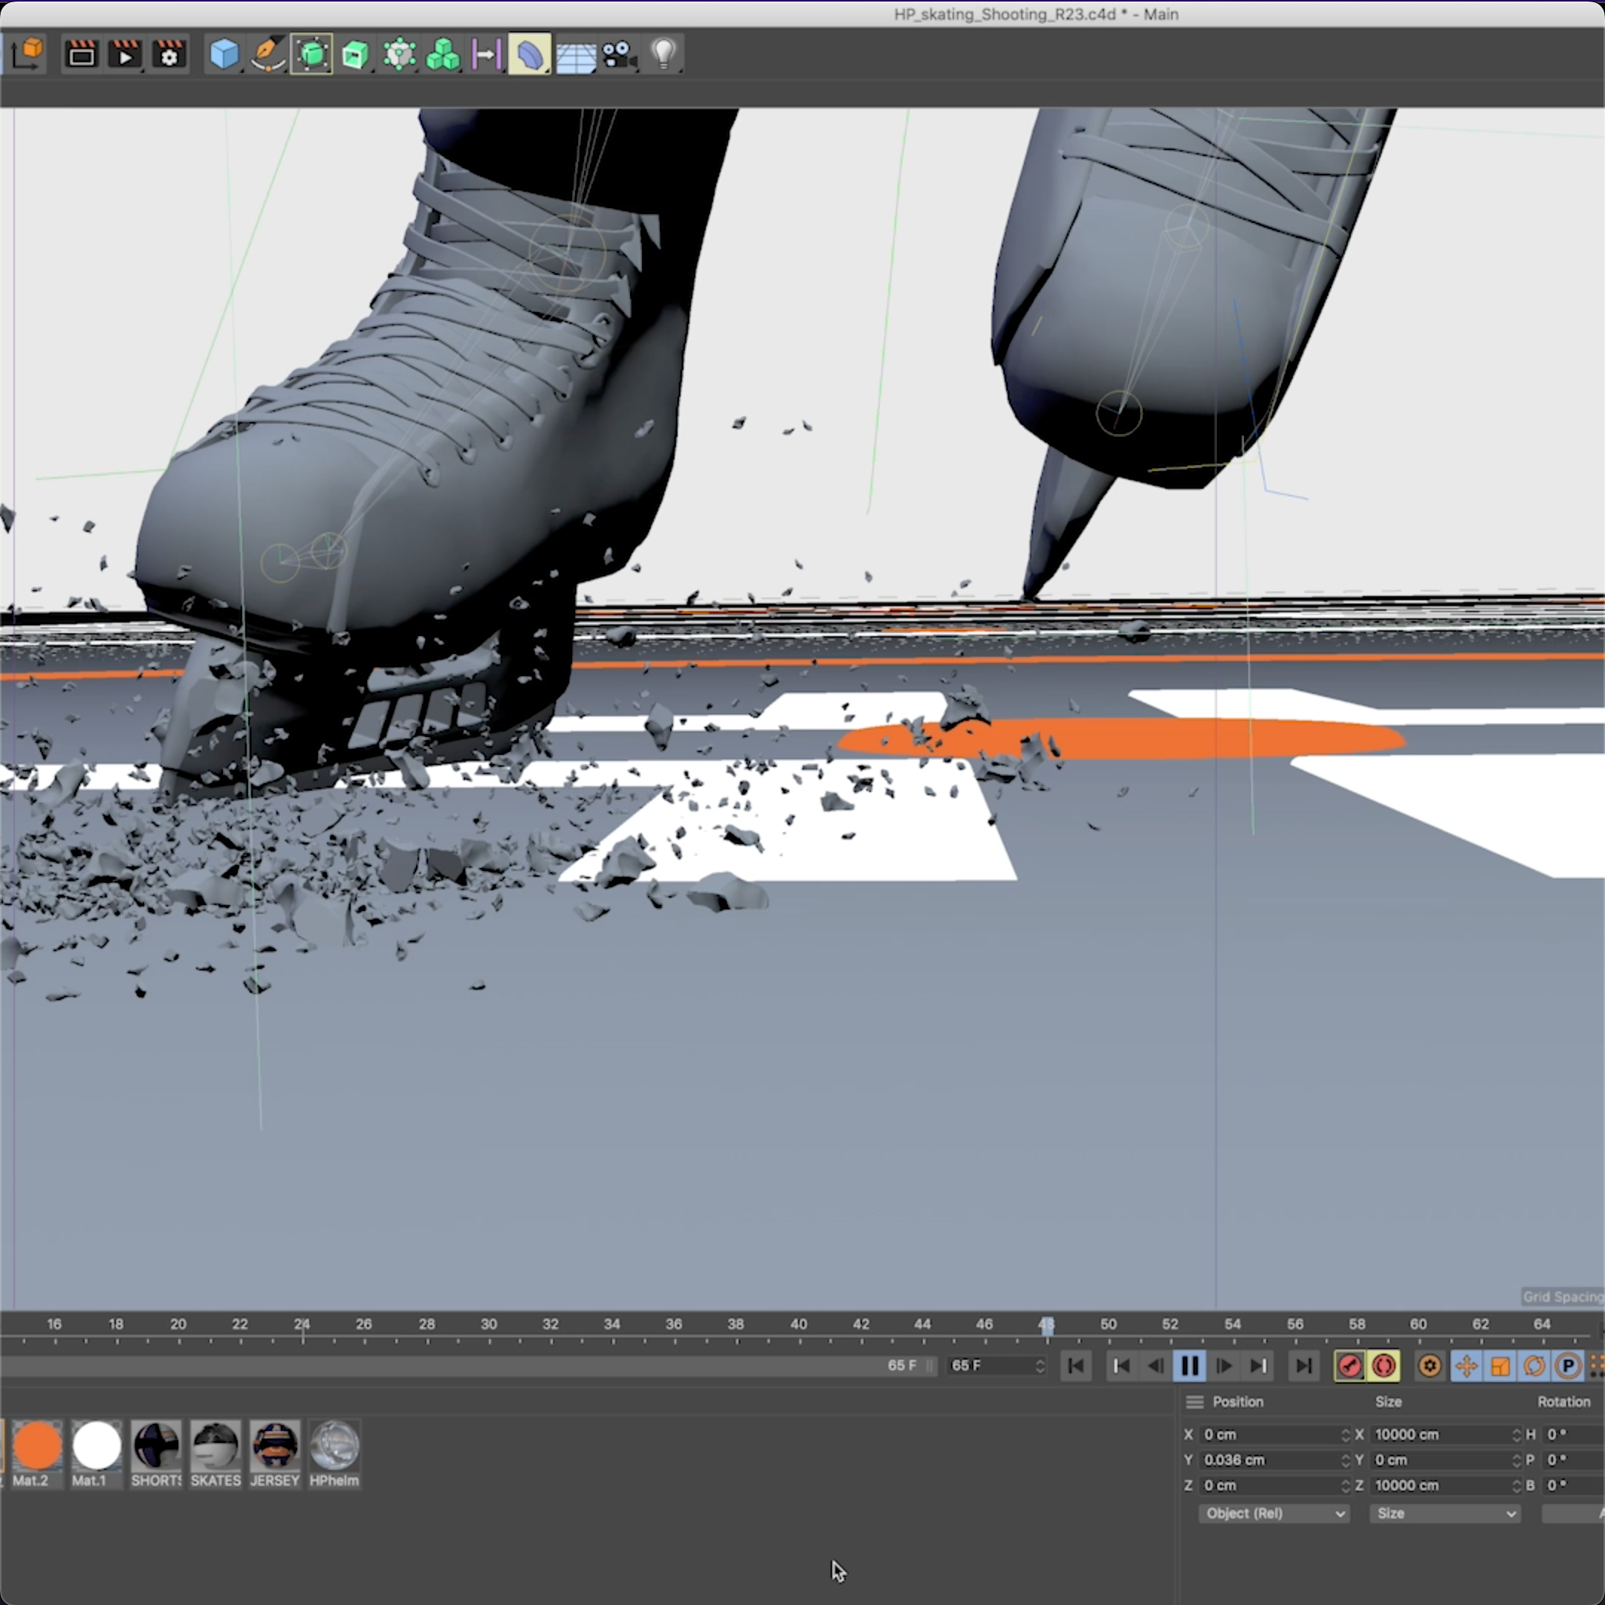Jump to the end of animation

pyautogui.click(x=1303, y=1366)
